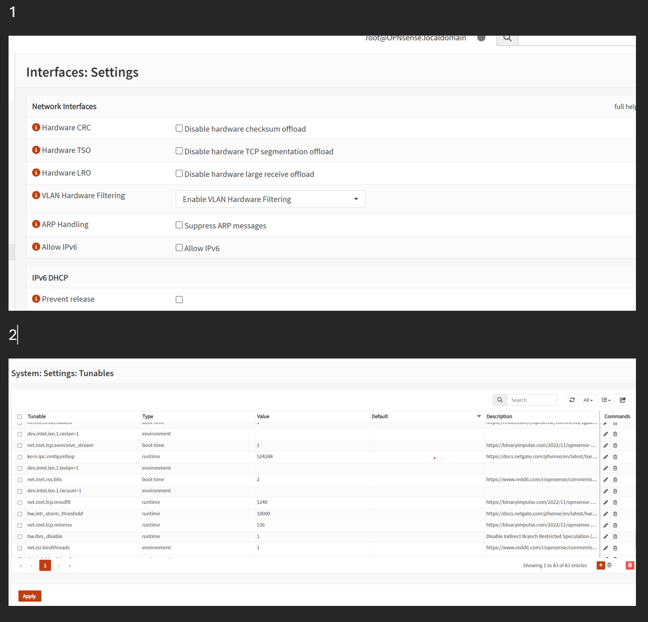Delete the hw.intr_storm_threshold tunable
Viewport: 648px width, 622px height.
tap(615, 514)
